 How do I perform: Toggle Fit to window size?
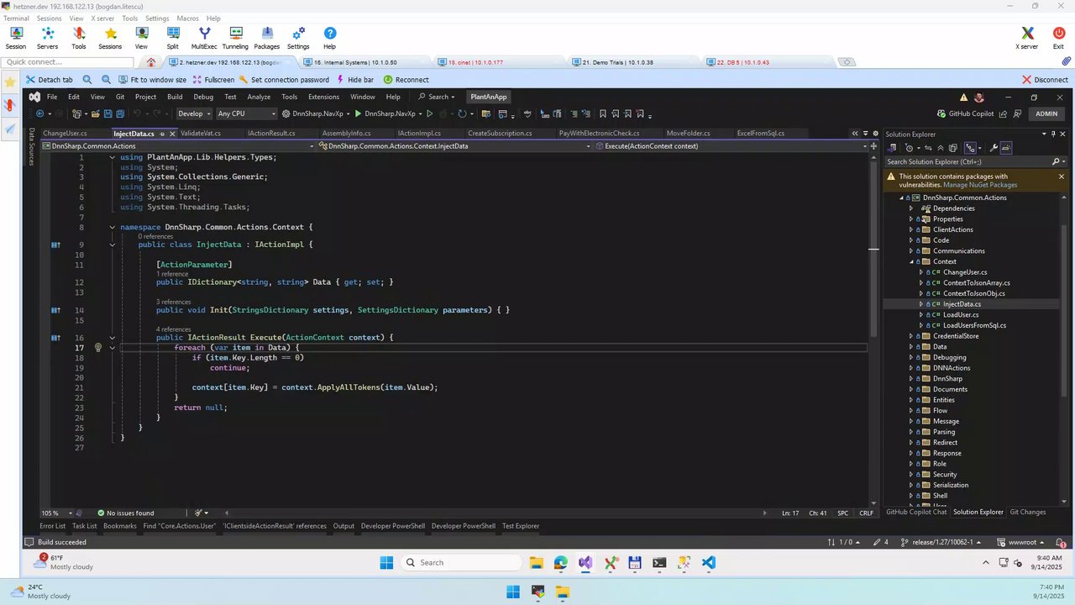[152, 80]
